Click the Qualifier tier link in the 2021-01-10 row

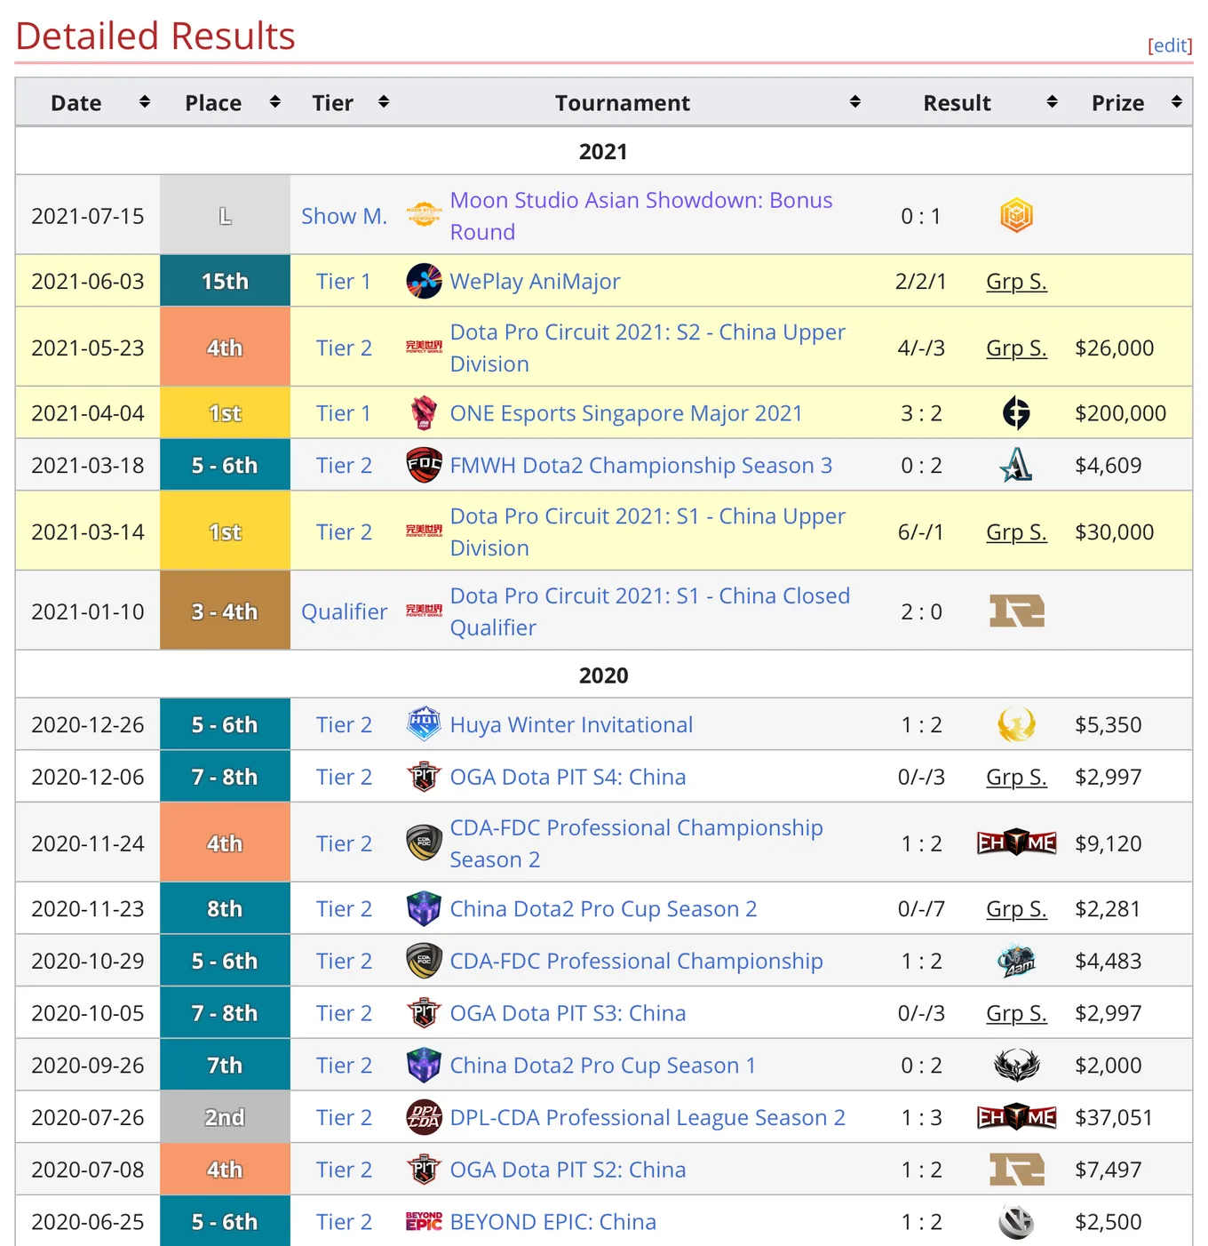click(x=345, y=611)
